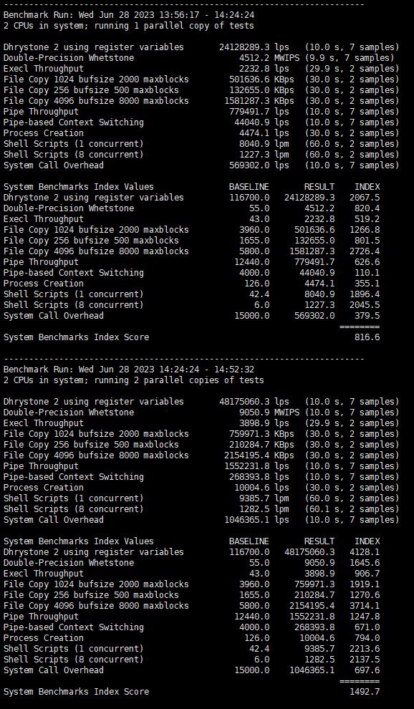Click the 'Pipe Throughput' label in the 626.6 index row
This screenshot has width=414, height=709.
click(x=41, y=262)
